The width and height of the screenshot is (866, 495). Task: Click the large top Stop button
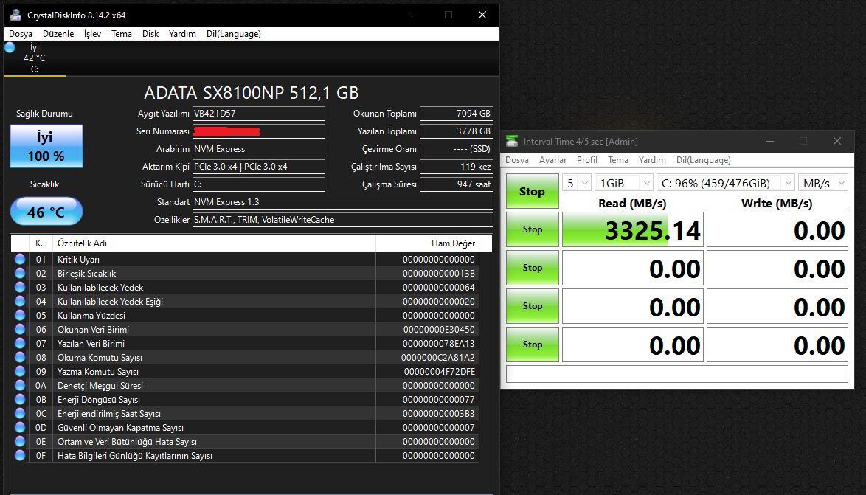(x=533, y=191)
